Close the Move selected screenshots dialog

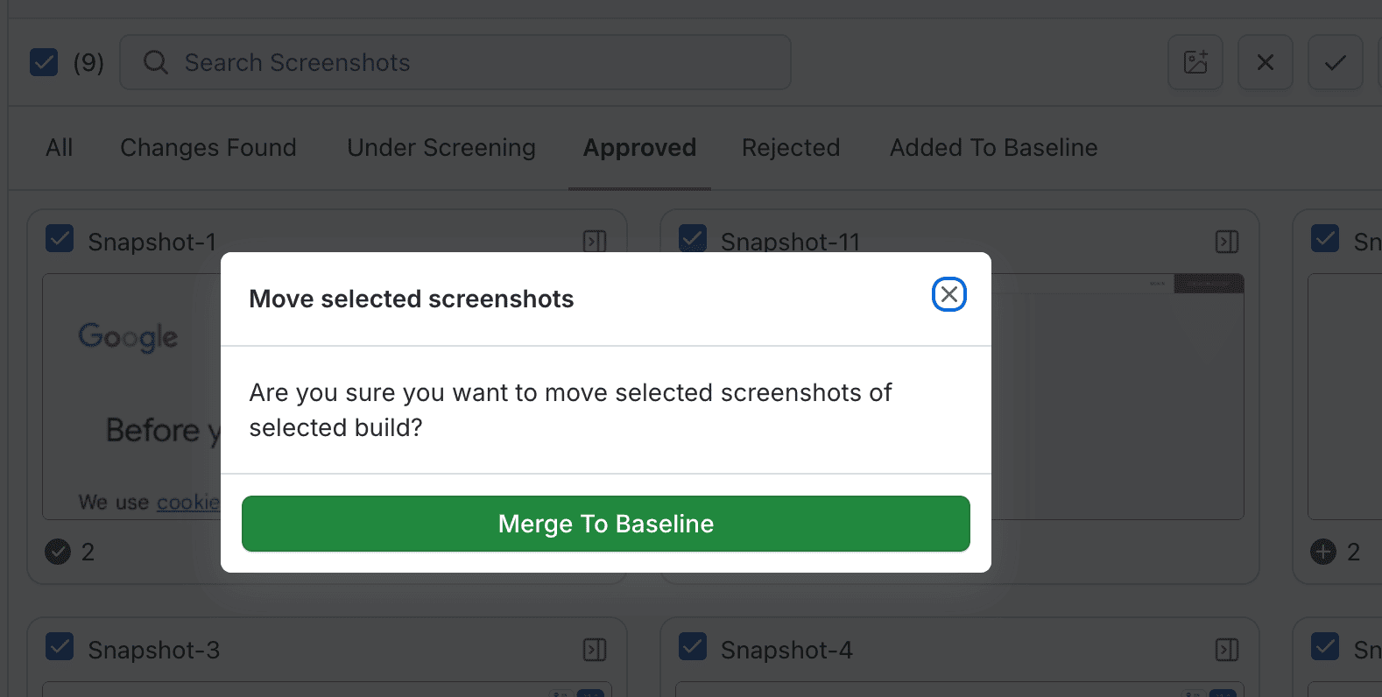click(x=948, y=295)
